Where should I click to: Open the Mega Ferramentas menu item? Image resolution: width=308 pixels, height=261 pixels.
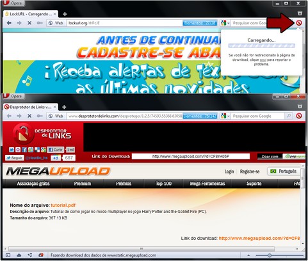(x=207, y=184)
